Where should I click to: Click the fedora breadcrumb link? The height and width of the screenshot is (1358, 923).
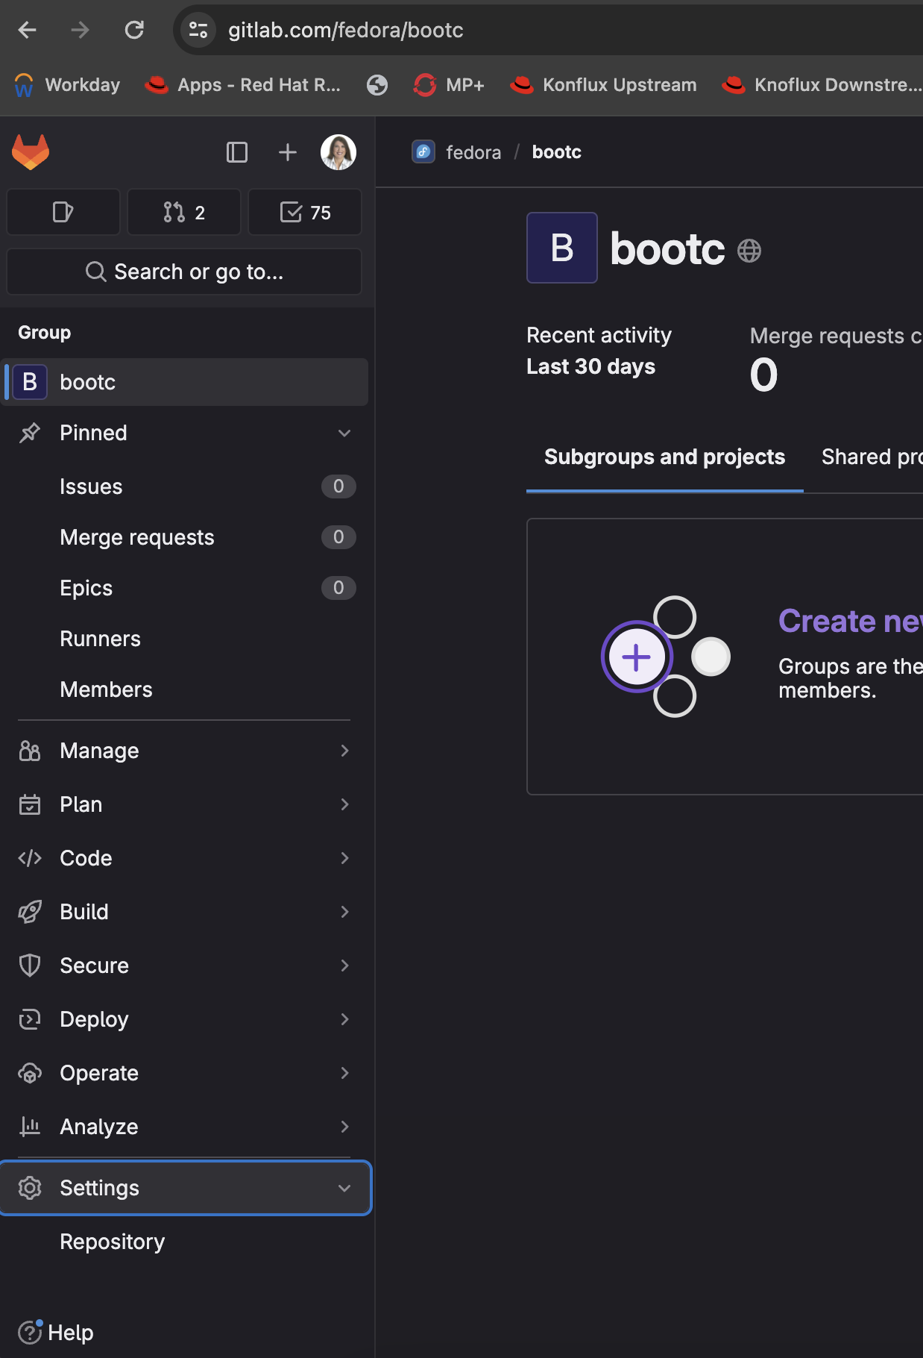(473, 152)
